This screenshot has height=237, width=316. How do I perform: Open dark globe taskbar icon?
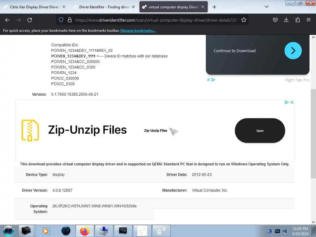[x=66, y=231]
